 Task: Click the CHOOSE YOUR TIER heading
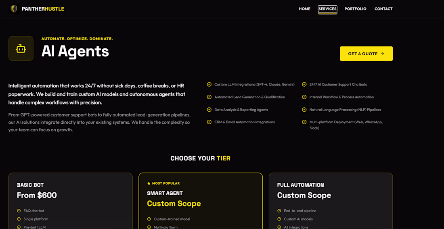pos(201,158)
